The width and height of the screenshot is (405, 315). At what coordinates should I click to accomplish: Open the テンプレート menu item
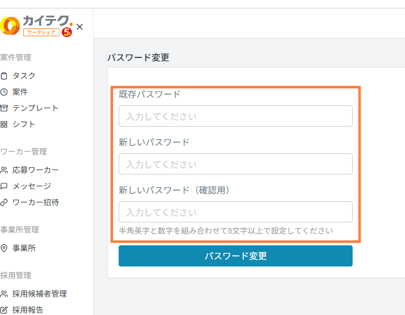pyautogui.click(x=36, y=108)
